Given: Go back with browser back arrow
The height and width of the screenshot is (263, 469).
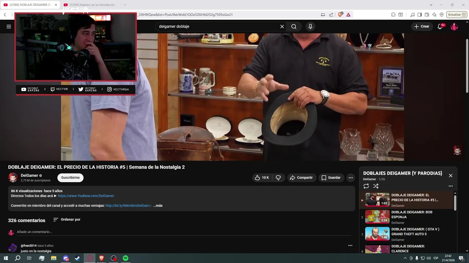Looking at the screenshot, I should click(x=5, y=15).
